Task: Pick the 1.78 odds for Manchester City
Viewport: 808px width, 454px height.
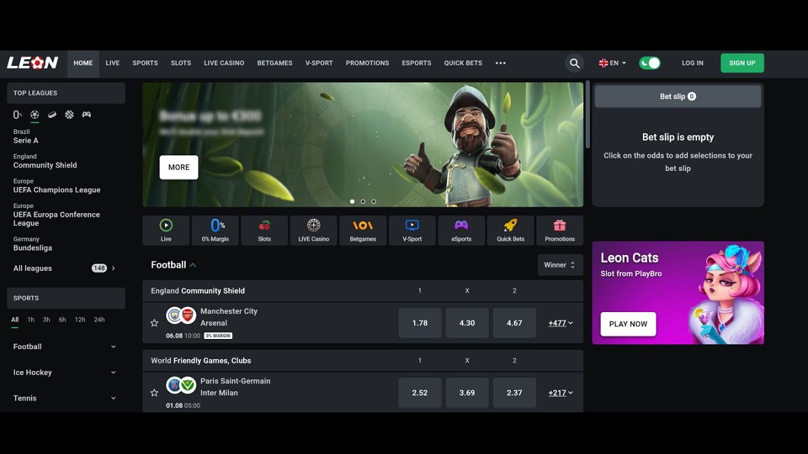Action: [x=419, y=323]
